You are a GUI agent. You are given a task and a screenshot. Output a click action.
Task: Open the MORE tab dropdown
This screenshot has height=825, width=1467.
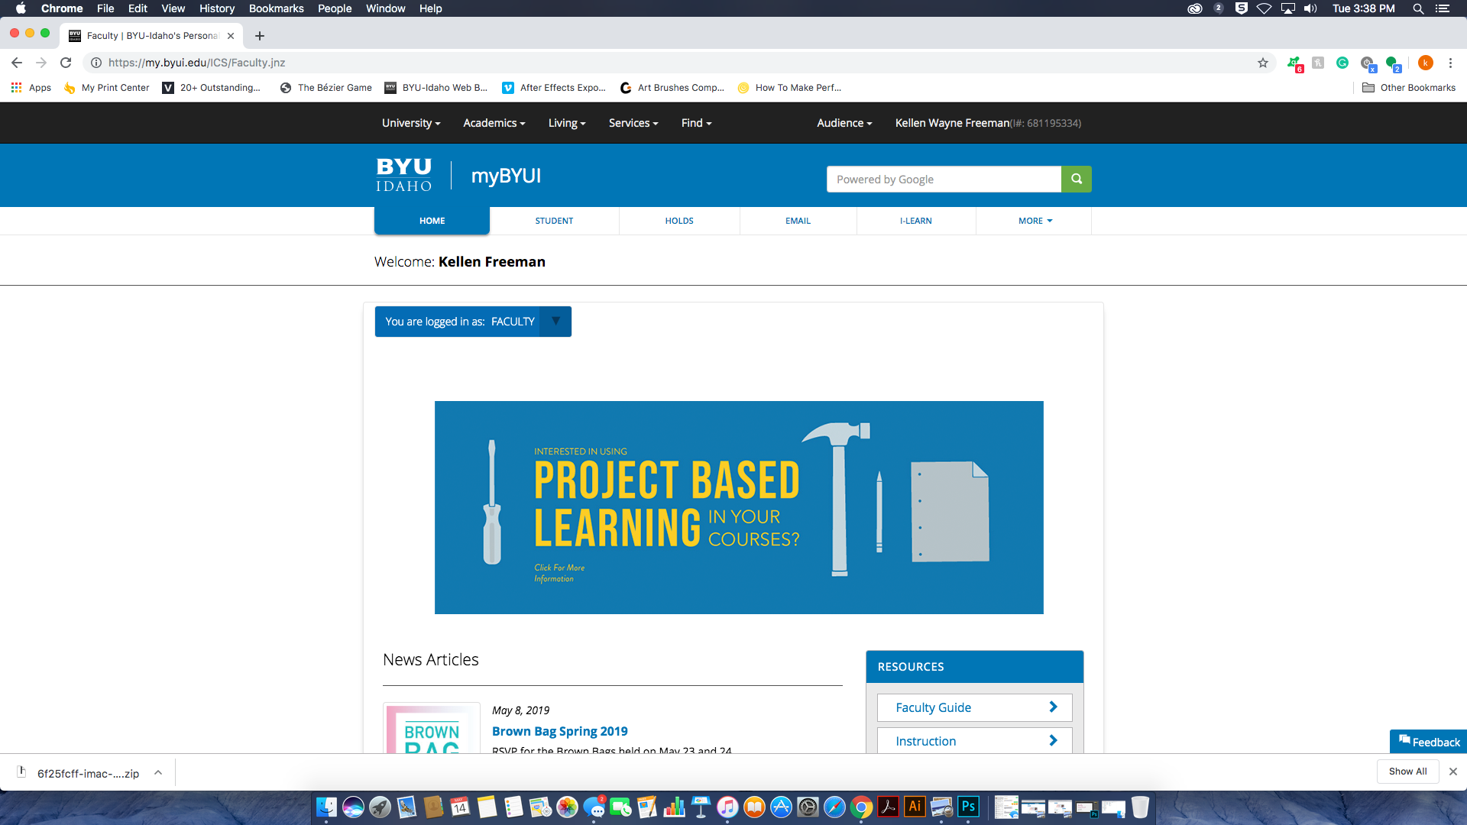tap(1035, 221)
